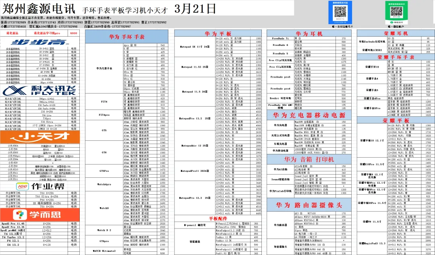This screenshot has height=255, width=435.
Task: Click the orange 学而思 logo banner
Action: tap(40, 214)
